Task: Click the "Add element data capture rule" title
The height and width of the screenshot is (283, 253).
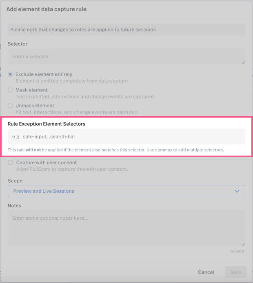Action: [x=46, y=9]
